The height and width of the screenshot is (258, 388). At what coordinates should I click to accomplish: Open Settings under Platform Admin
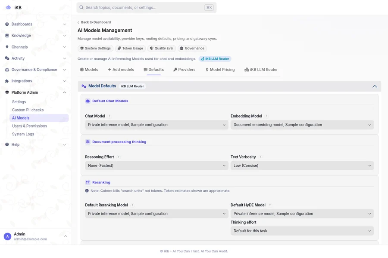tap(19, 102)
